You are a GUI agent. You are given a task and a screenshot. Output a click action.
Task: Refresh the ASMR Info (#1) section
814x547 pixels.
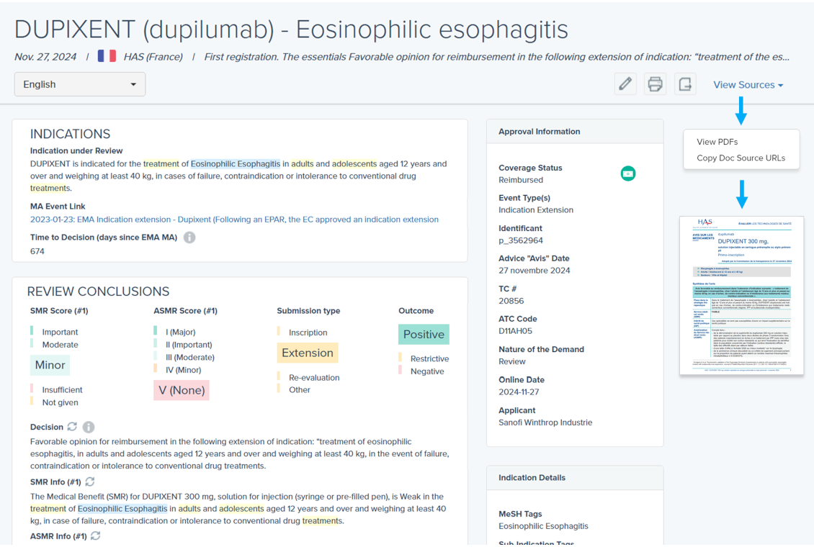[96, 536]
